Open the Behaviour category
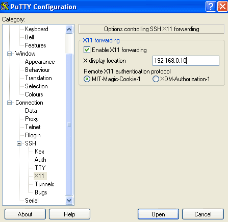228x222 pixels. pos(37,70)
